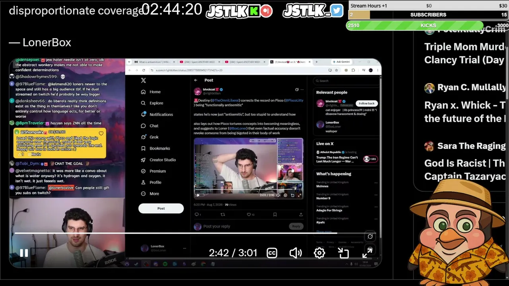Click the browser back arrow
The height and width of the screenshot is (286, 509).
(x=130, y=70)
